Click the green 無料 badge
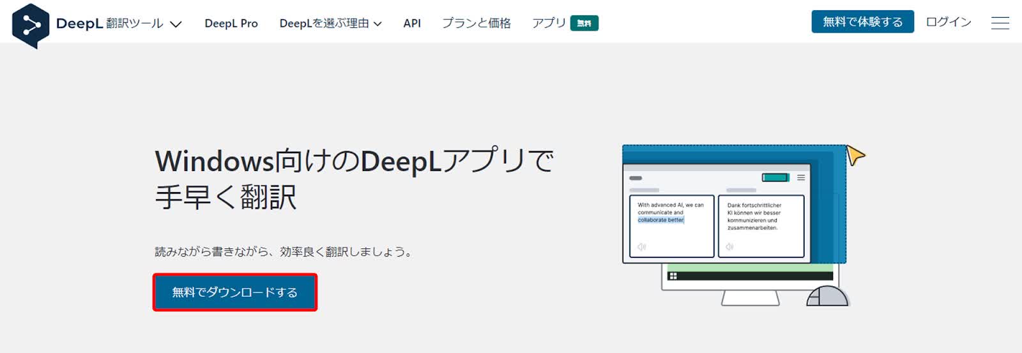Screen dimensions: 1022x353 pos(584,23)
